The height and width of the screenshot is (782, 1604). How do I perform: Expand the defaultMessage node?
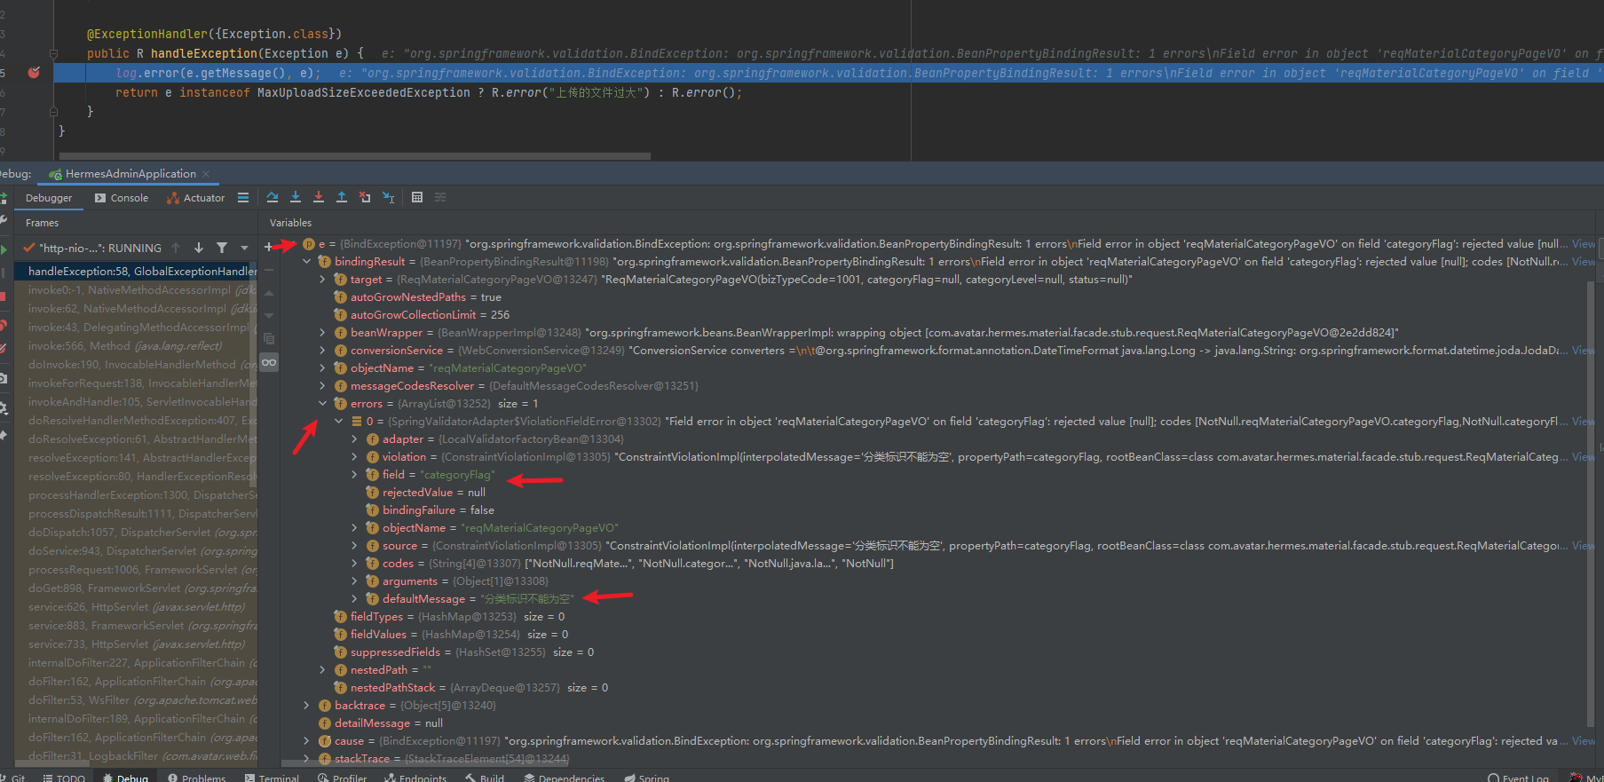(x=355, y=599)
